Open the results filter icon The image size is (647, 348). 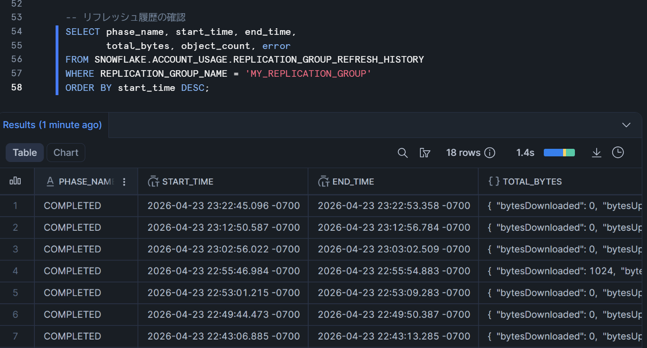click(x=425, y=153)
